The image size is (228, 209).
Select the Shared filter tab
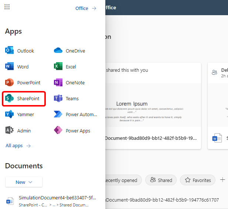(x=161, y=180)
